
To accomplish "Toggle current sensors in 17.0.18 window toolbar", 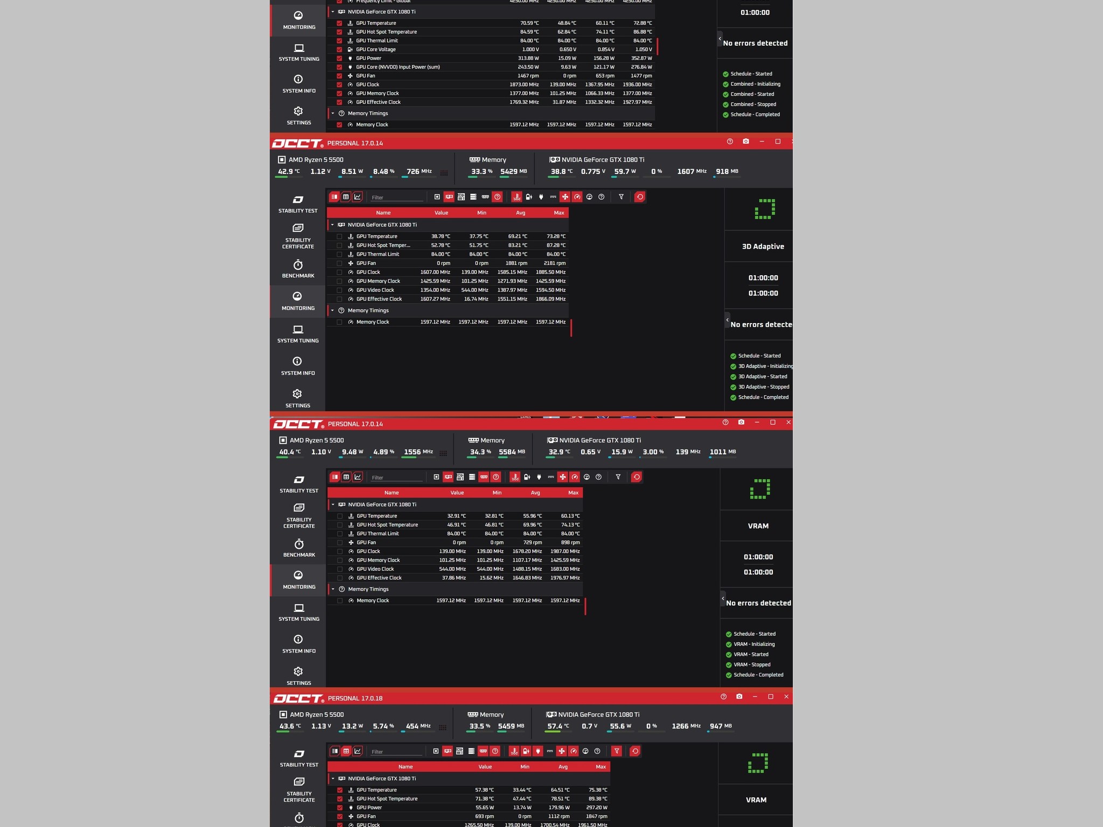I will (549, 751).
